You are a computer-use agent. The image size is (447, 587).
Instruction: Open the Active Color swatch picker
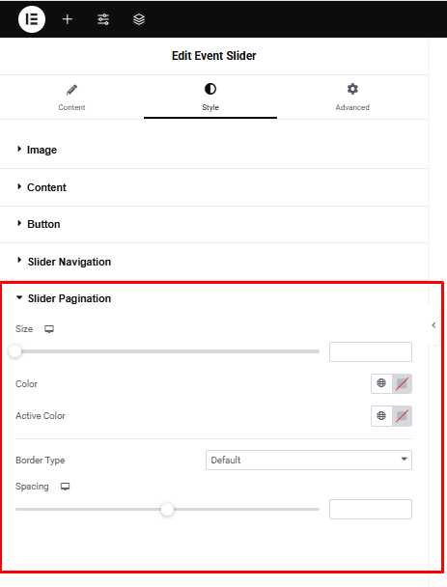(402, 415)
